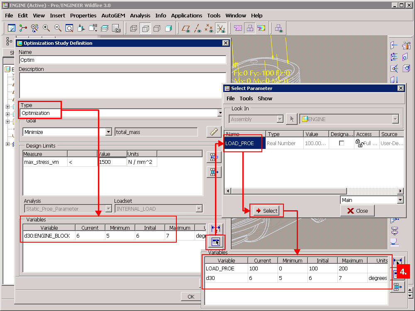415x311 pixels.
Task: Open the Tools menu in Select Parameter
Action: pos(246,98)
